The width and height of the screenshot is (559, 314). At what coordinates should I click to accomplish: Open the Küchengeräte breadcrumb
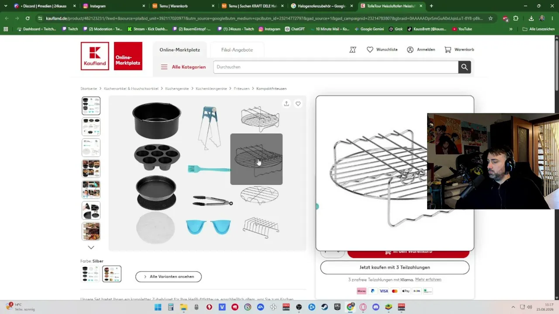pos(177,89)
